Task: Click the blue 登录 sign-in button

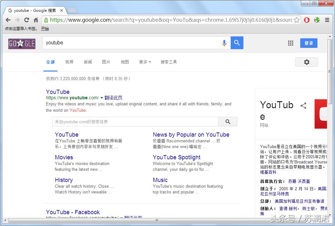Action: click(309, 43)
